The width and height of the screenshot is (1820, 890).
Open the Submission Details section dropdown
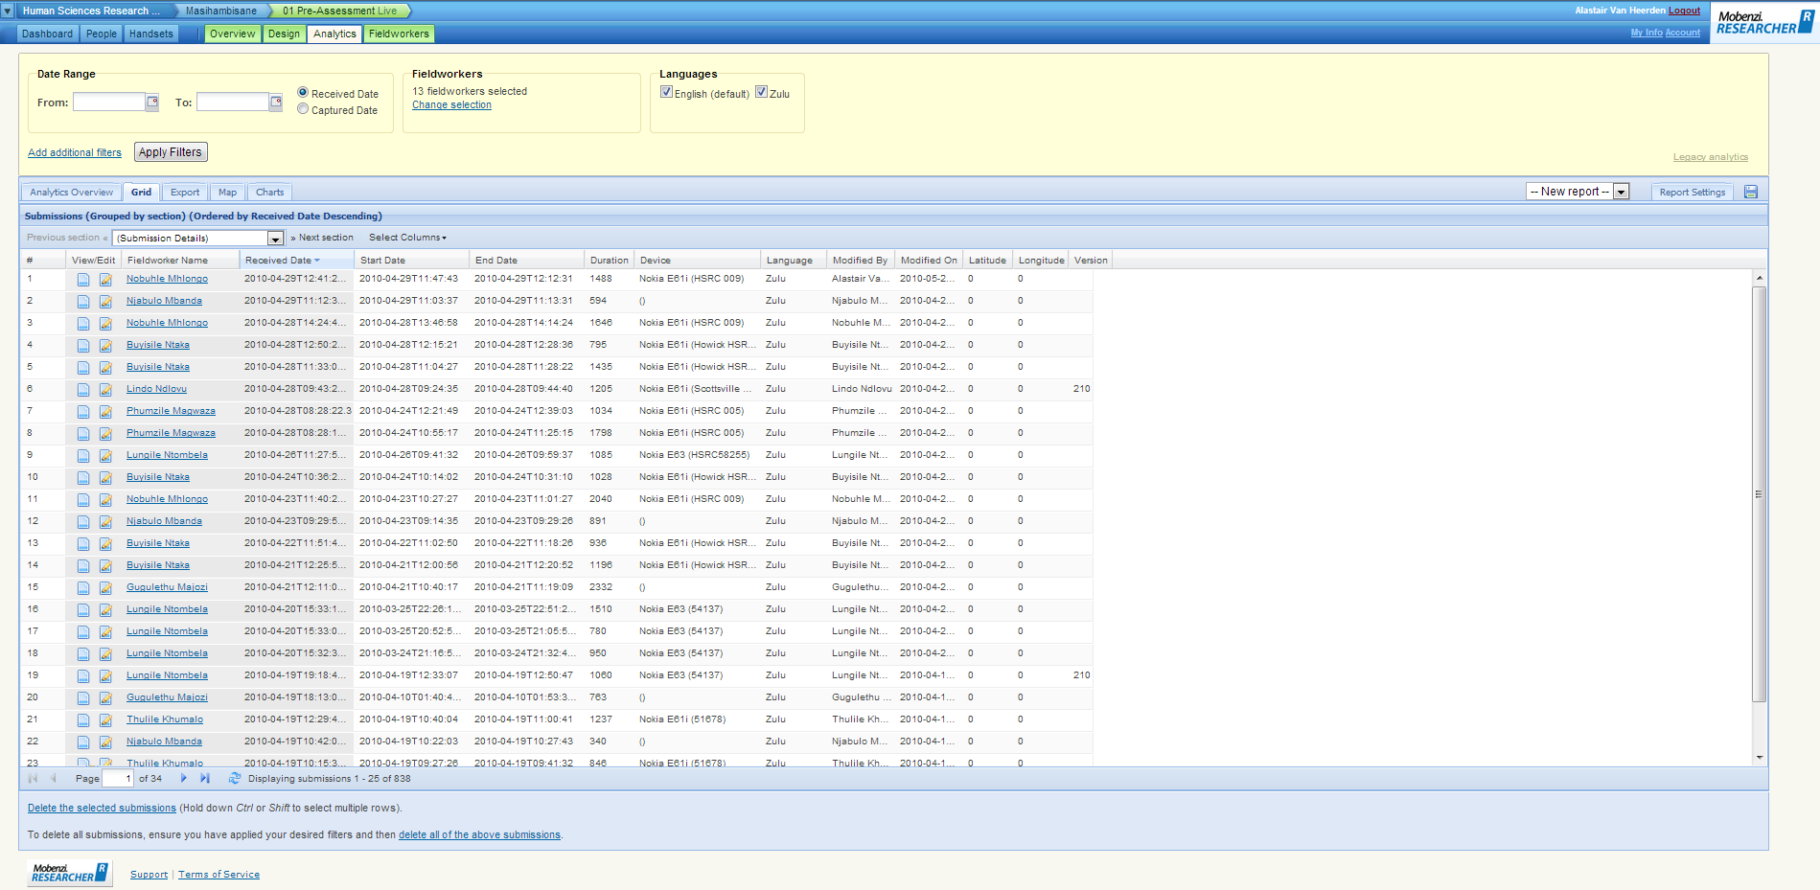(x=275, y=239)
